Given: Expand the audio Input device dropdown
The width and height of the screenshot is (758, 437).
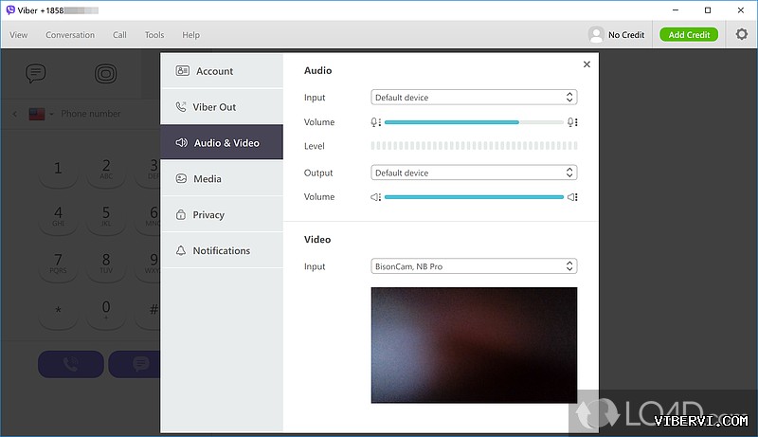Looking at the screenshot, I should click(474, 98).
